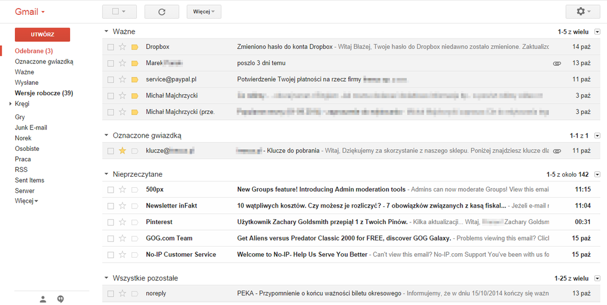Open the RSS label
The image size is (607, 305).
click(20, 170)
